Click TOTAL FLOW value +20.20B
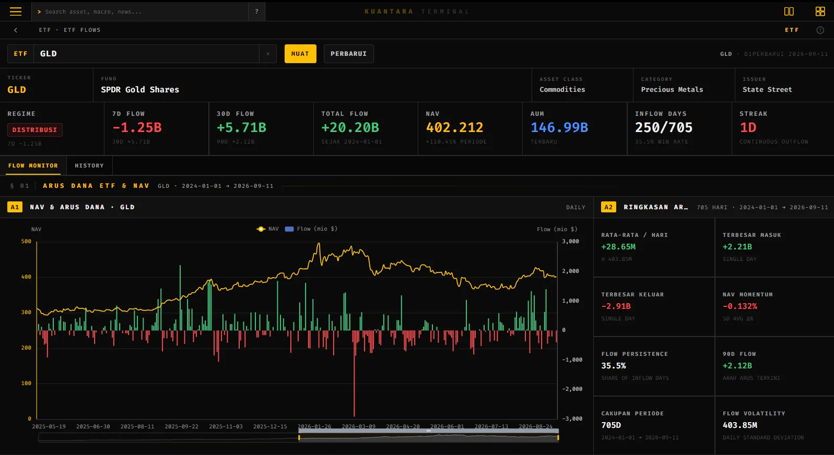This screenshot has width=834, height=455. 350,128
